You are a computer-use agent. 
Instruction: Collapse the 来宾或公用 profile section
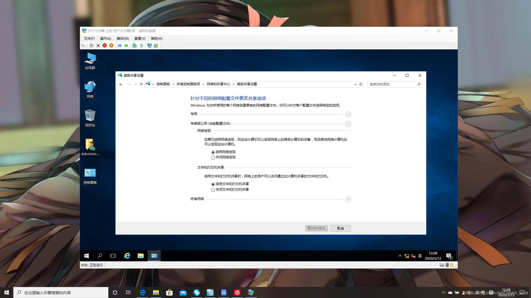coord(348,124)
